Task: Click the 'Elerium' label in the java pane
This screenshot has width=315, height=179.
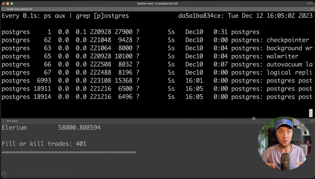Action: click(x=14, y=128)
